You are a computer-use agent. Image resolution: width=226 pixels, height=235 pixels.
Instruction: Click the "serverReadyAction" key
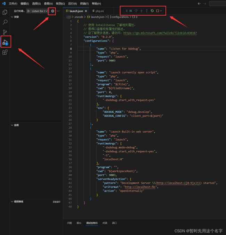pos(112,179)
